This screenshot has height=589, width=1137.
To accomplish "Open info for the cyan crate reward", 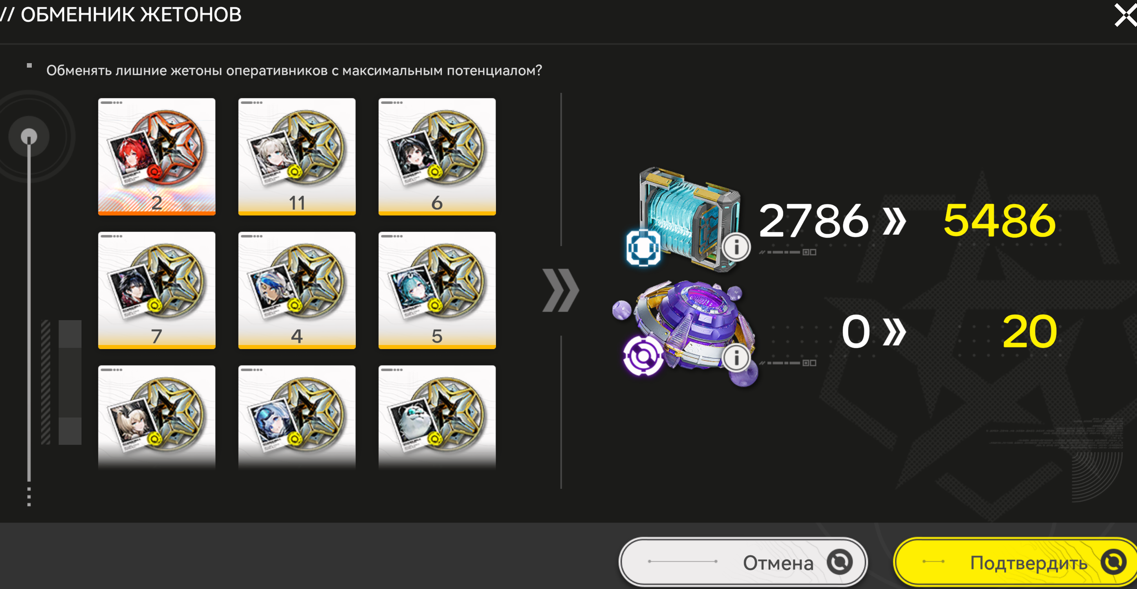I will (x=736, y=247).
